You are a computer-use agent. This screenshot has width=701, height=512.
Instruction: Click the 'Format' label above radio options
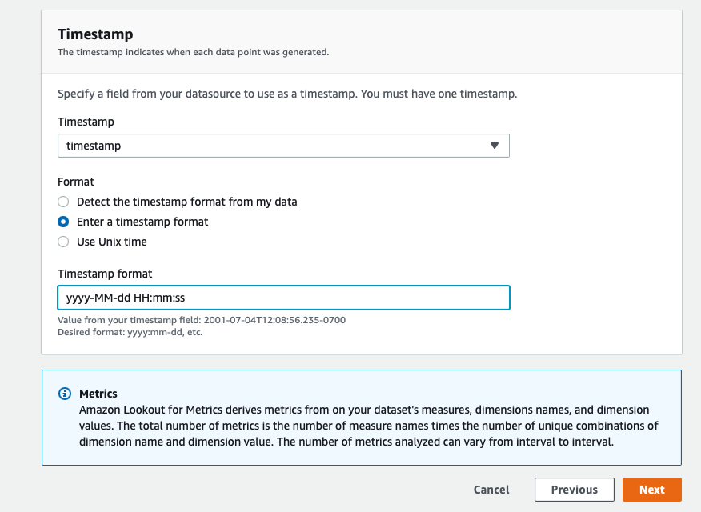tap(76, 182)
